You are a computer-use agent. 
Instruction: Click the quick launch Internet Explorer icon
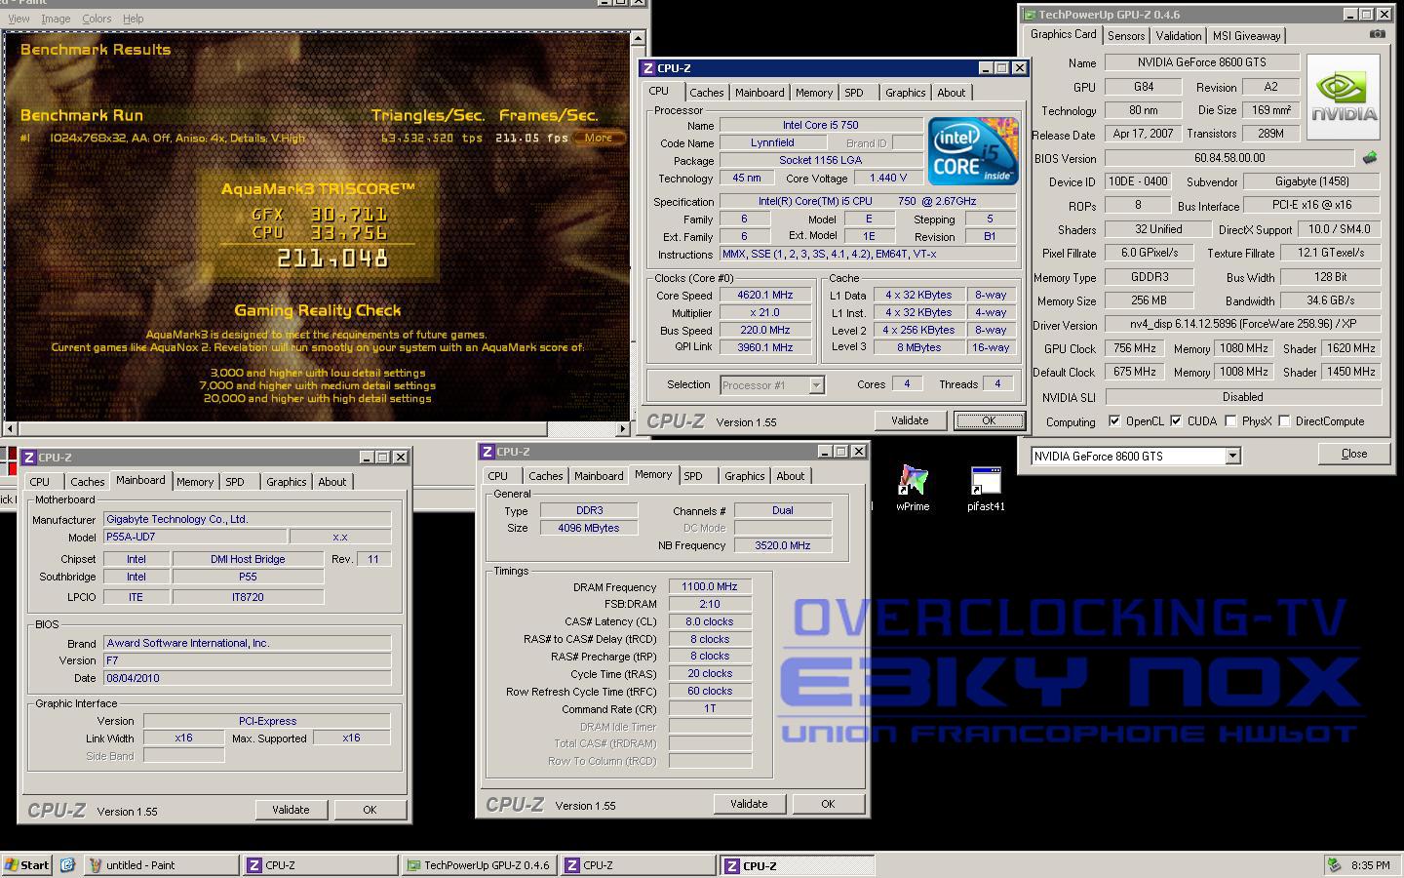[67, 864]
